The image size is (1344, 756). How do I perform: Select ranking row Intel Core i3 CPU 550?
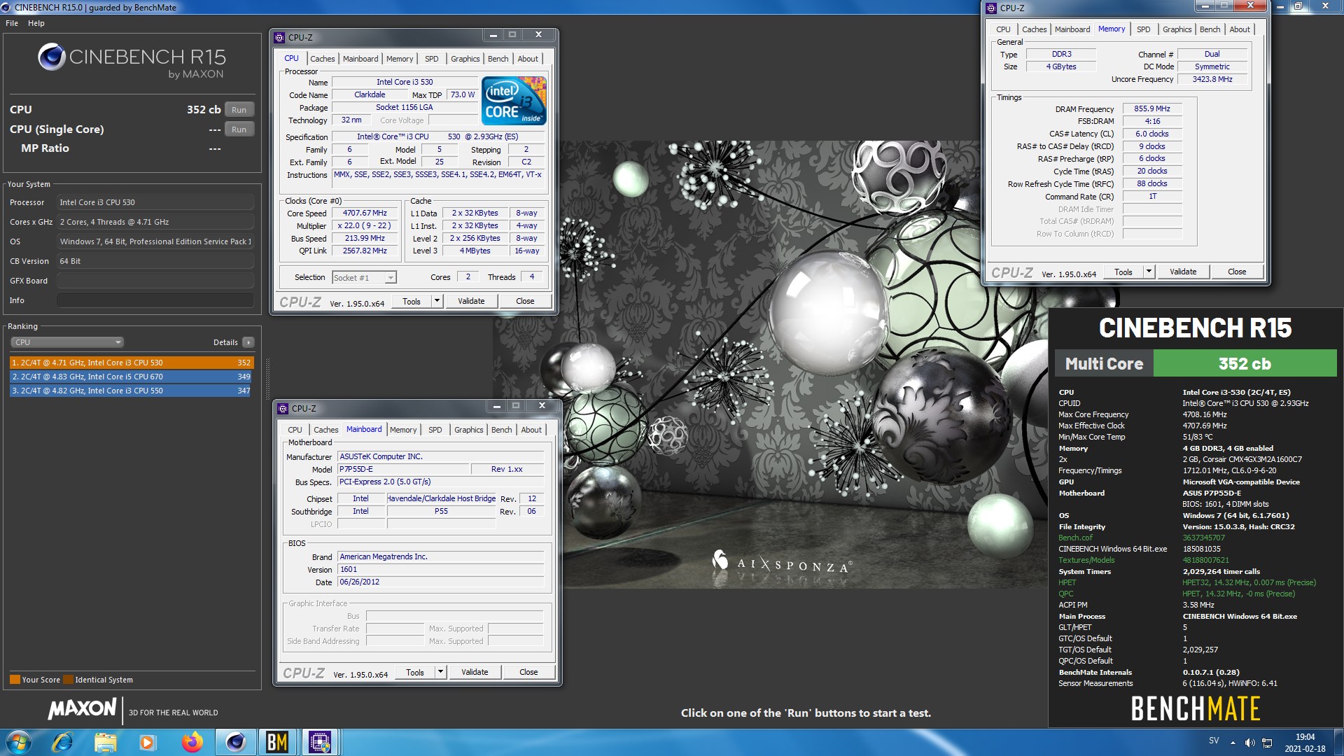coord(131,391)
